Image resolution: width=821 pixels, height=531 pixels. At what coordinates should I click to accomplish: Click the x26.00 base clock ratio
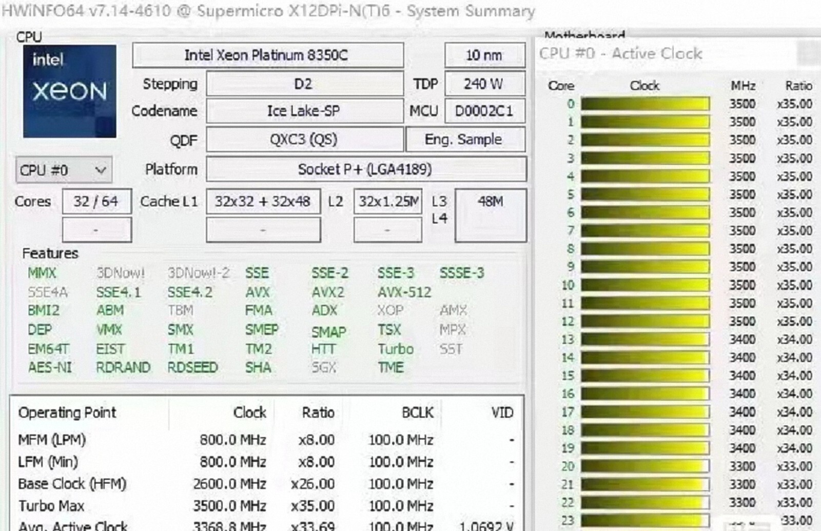pos(312,484)
